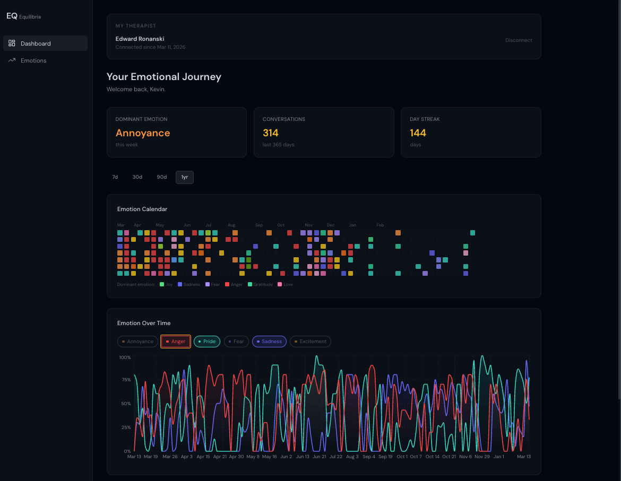Image resolution: width=621 pixels, height=481 pixels.
Task: Toggle the Annoyance emotion series
Action: (x=137, y=342)
